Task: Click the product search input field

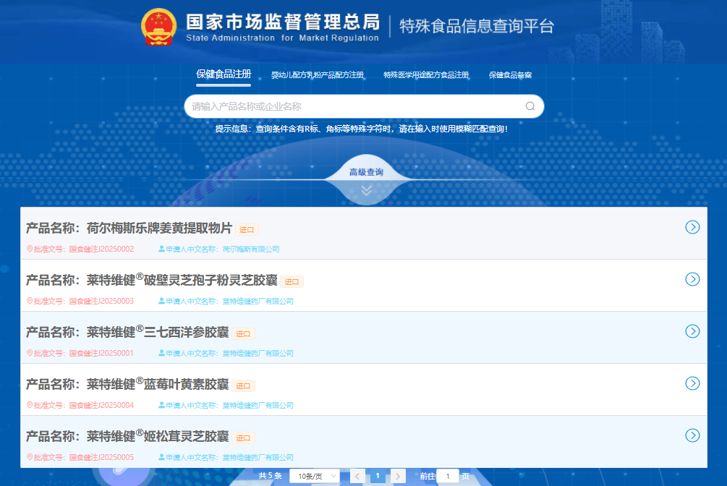Action: [x=347, y=106]
